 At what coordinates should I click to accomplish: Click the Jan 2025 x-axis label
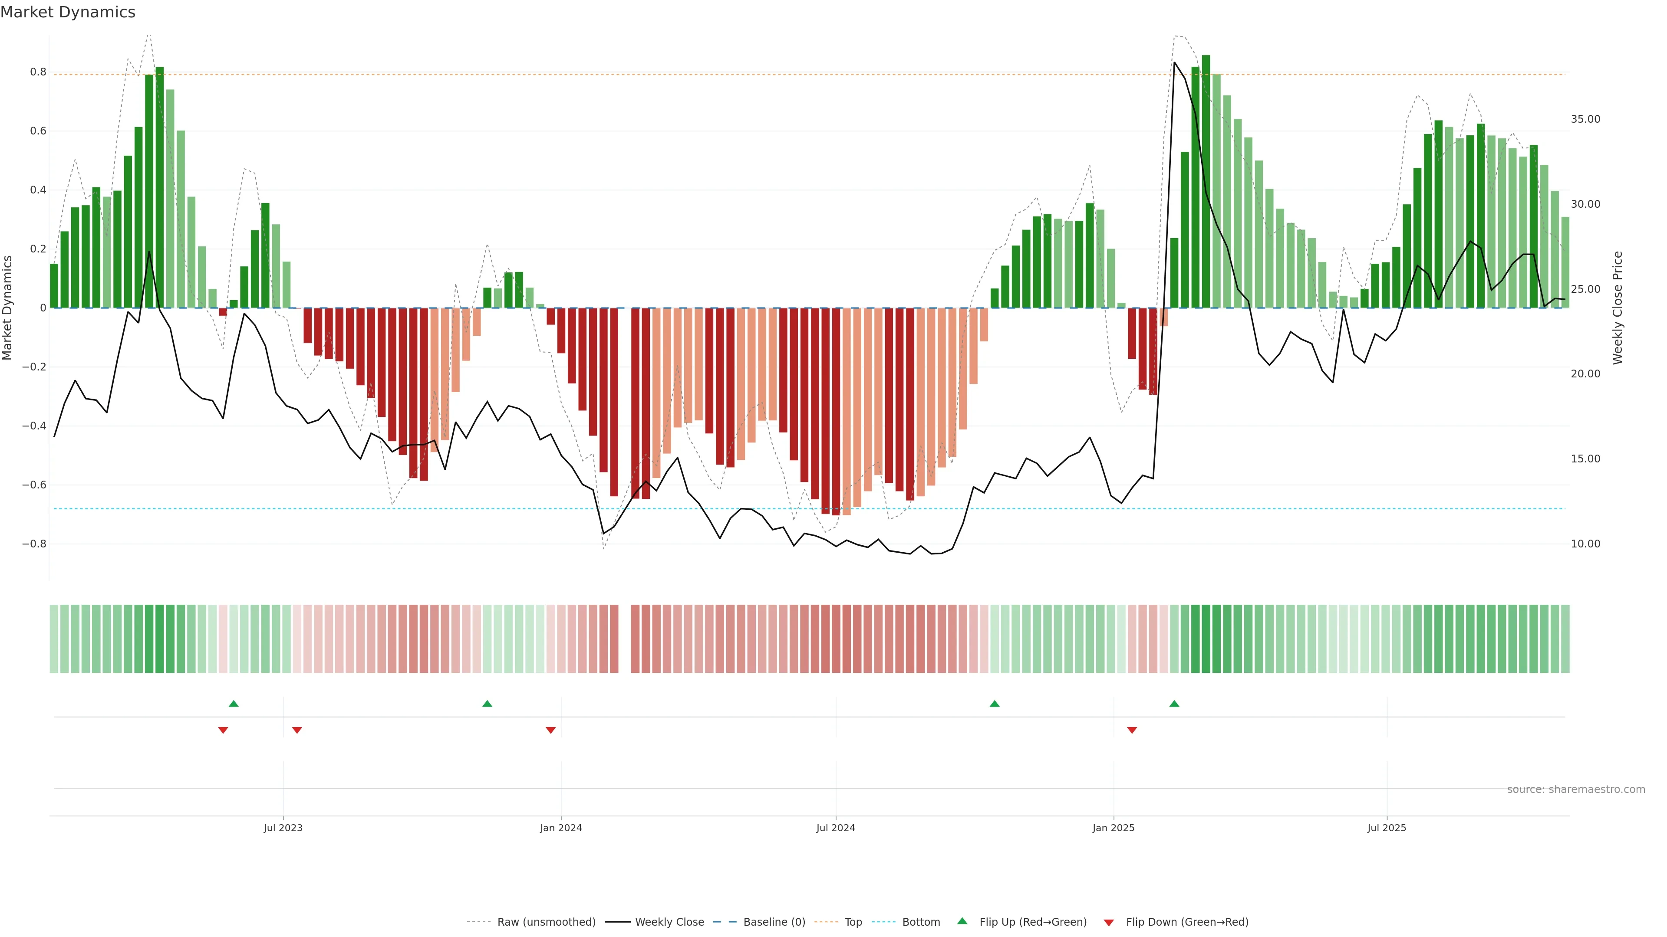pos(1113,828)
